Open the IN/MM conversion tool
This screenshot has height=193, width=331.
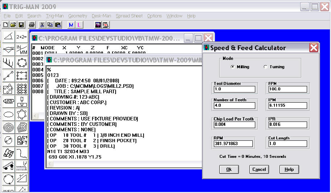(x=21, y=50)
